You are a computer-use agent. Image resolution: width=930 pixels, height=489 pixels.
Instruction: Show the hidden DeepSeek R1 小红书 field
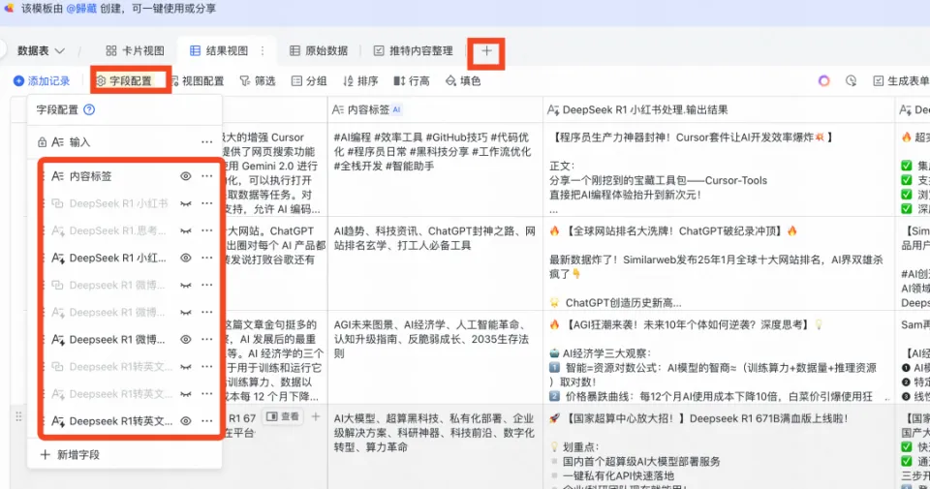[186, 203]
